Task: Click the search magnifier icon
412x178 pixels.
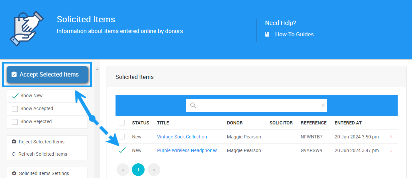Action: coord(193,105)
